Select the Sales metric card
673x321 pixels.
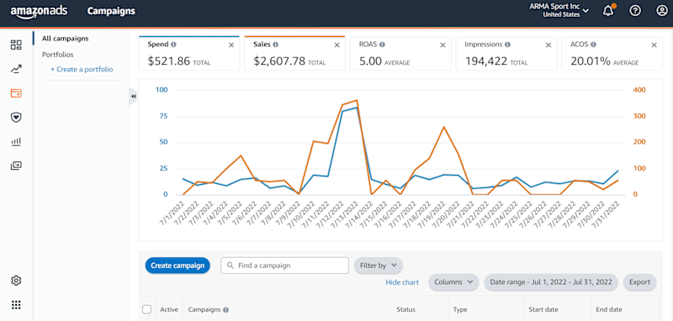(x=294, y=54)
